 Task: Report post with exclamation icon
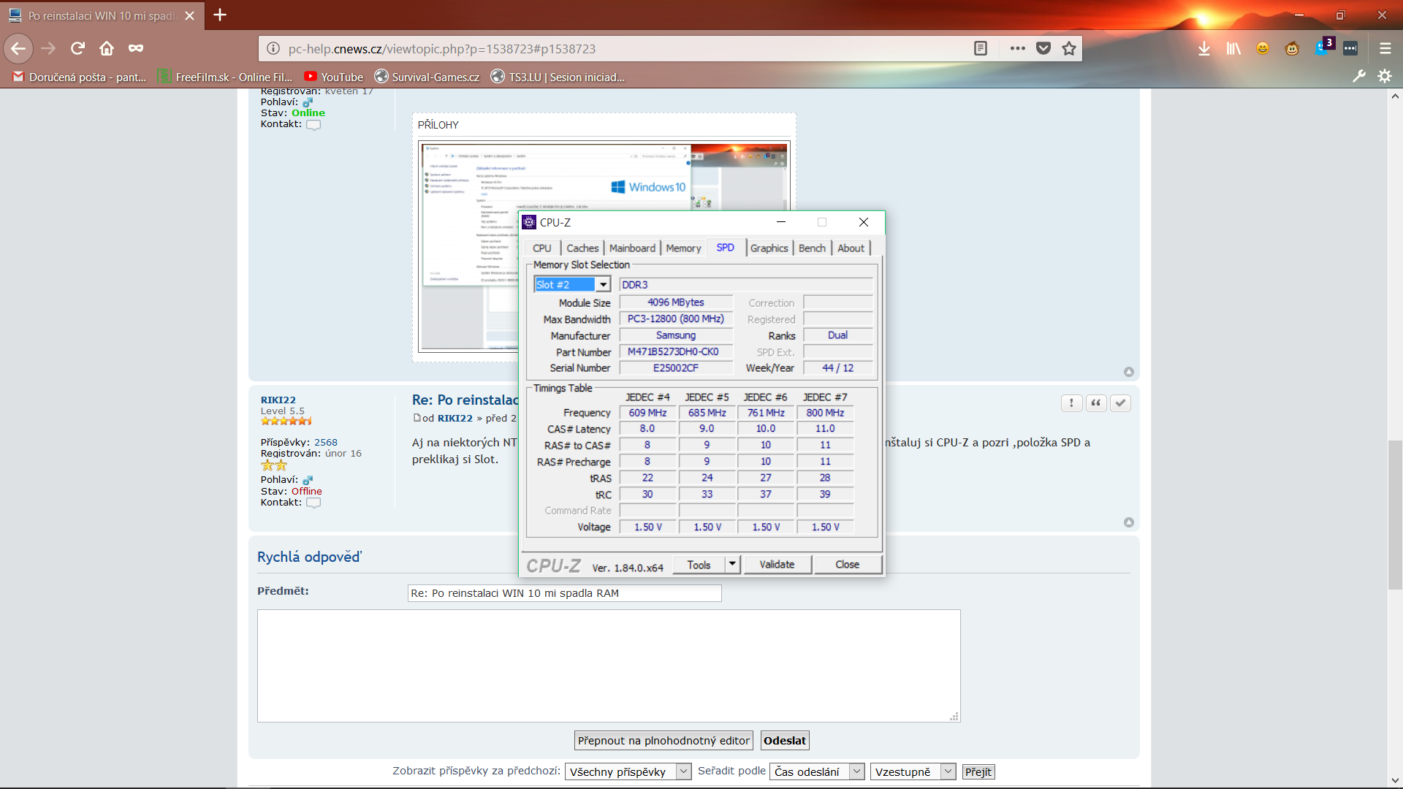[1071, 403]
